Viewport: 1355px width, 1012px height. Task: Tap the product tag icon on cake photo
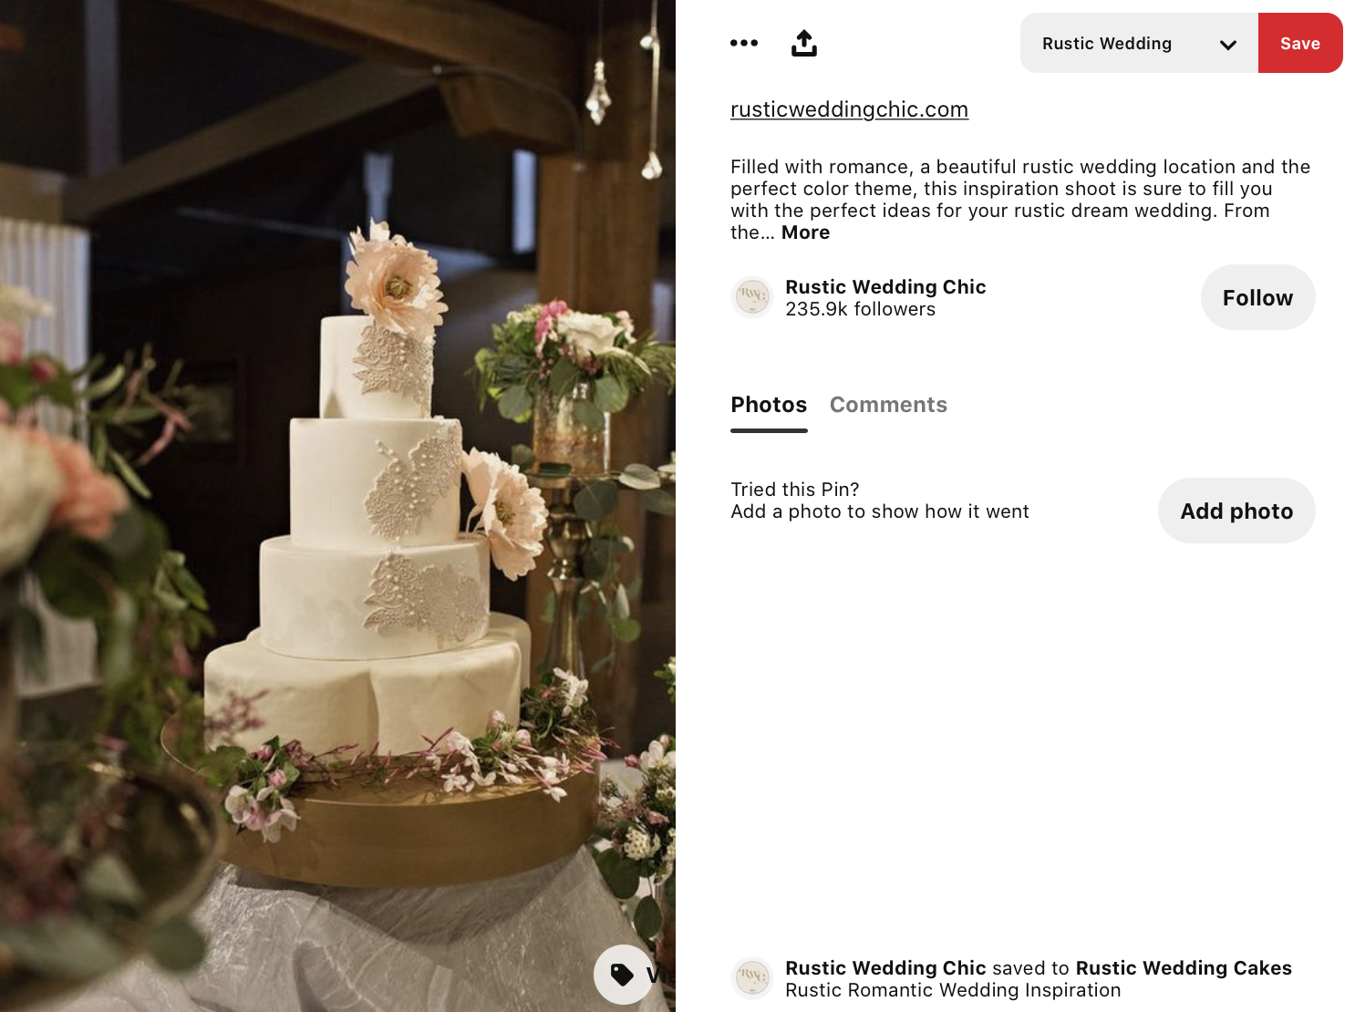click(x=623, y=975)
